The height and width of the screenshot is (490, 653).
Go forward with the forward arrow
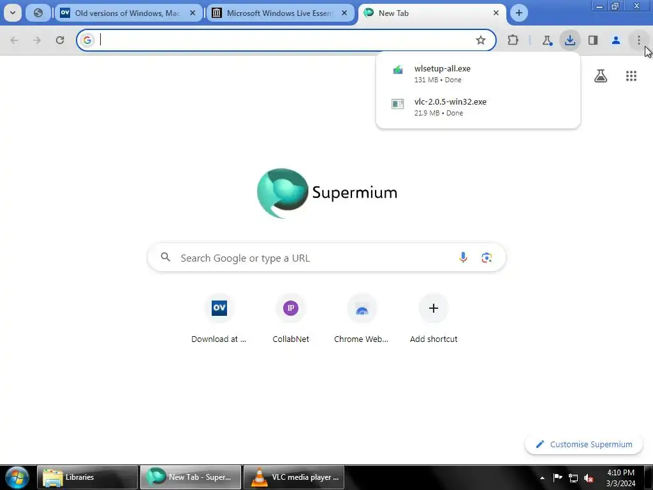tap(37, 40)
